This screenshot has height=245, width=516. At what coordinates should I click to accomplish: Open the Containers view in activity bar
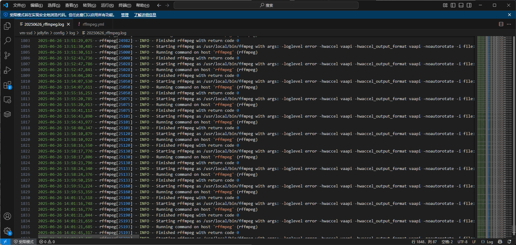(x=7, y=114)
